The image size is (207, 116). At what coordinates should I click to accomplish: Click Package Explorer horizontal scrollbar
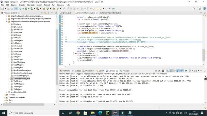(24, 104)
